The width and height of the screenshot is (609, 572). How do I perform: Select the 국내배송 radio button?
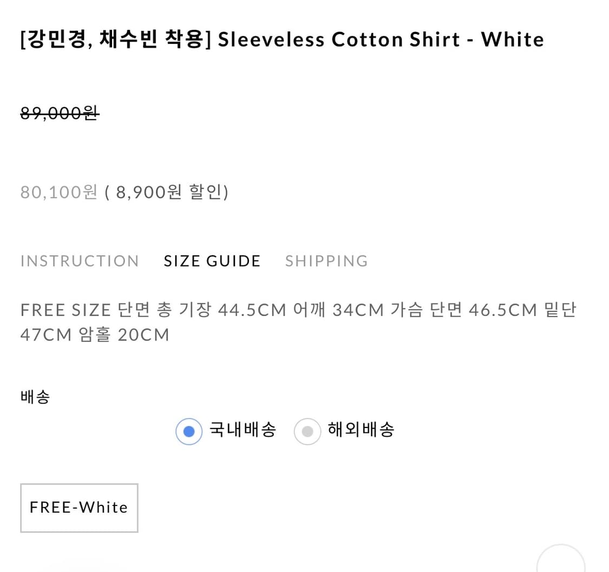tap(189, 432)
